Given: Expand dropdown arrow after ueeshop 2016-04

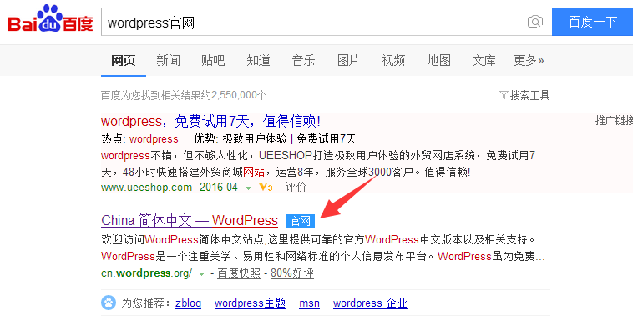Looking at the screenshot, I should (248, 188).
